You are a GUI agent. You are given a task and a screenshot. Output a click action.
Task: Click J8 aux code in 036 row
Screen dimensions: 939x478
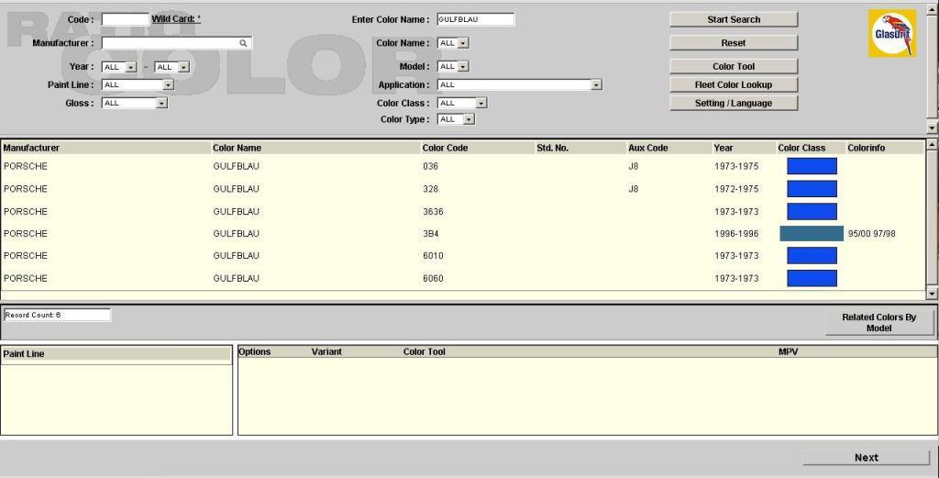tap(634, 167)
